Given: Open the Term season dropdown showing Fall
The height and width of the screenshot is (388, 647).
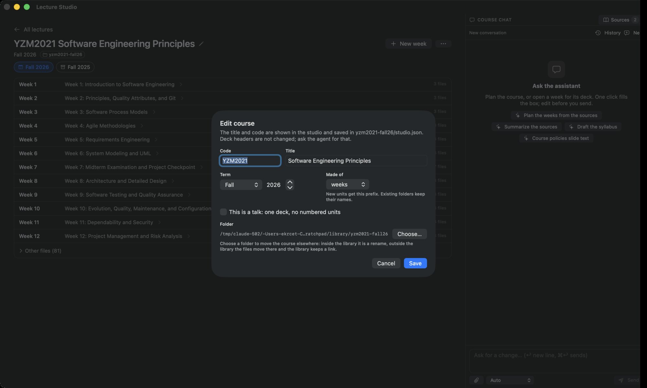Looking at the screenshot, I should click(241, 185).
